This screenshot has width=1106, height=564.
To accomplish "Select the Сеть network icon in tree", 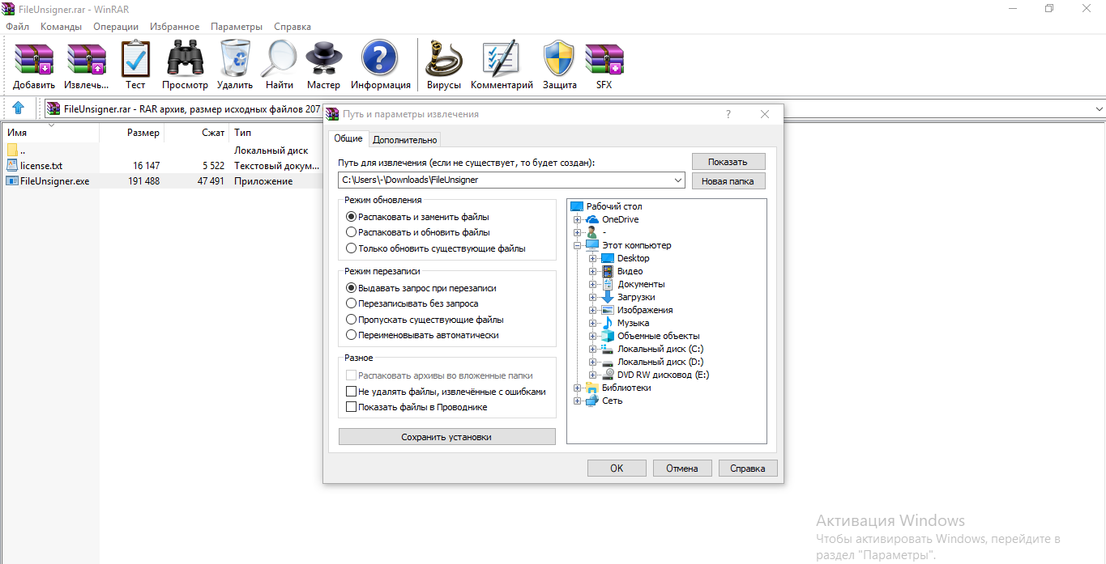I will pos(592,401).
